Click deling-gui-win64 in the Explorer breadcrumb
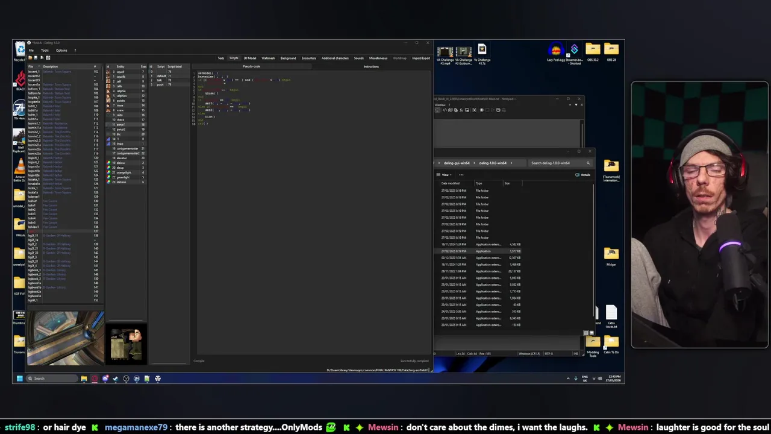The width and height of the screenshot is (771, 434). (x=457, y=163)
